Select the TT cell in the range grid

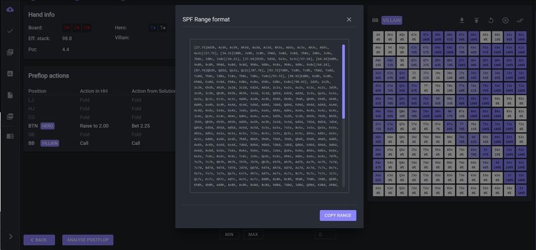[426, 88]
